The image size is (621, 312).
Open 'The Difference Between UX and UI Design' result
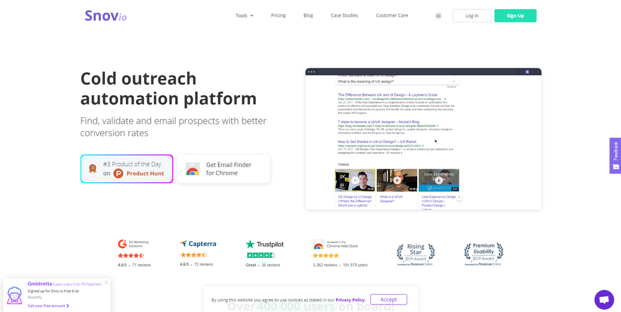[388, 95]
